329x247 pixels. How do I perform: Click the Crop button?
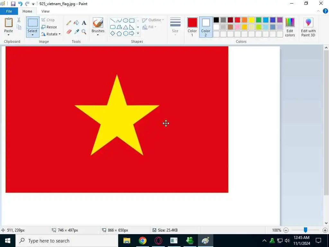[48, 20]
